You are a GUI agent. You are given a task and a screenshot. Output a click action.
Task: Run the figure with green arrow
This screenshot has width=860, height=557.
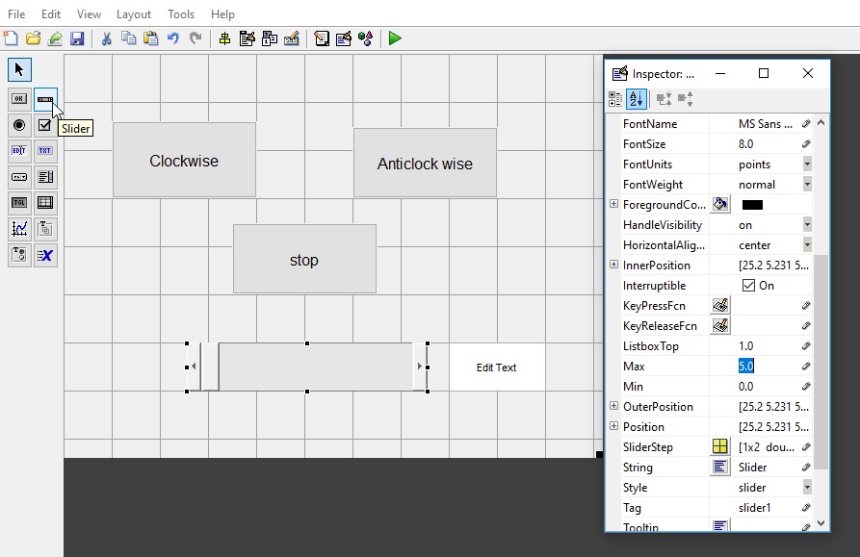tap(395, 38)
